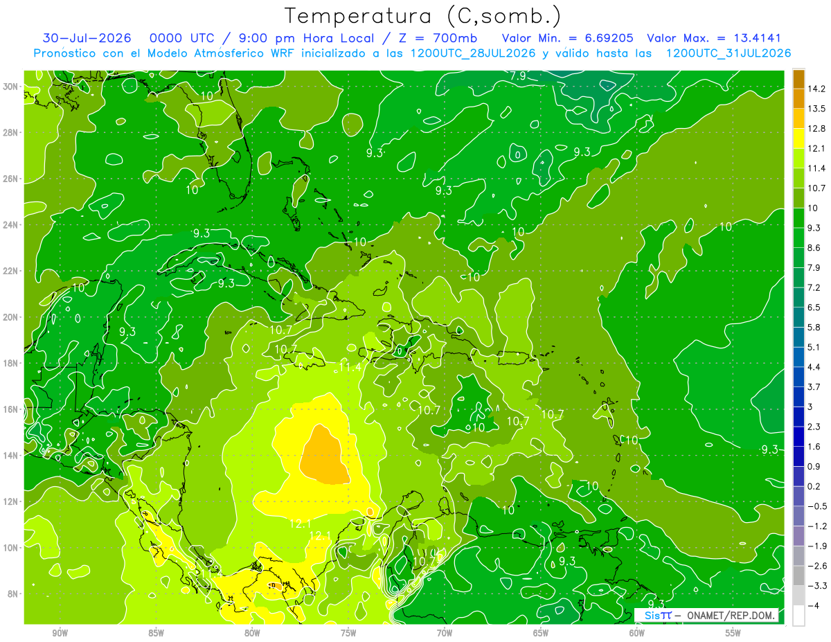Click the "0.9" colorbar scale value
This screenshot has height=642, width=831.
[x=816, y=466]
